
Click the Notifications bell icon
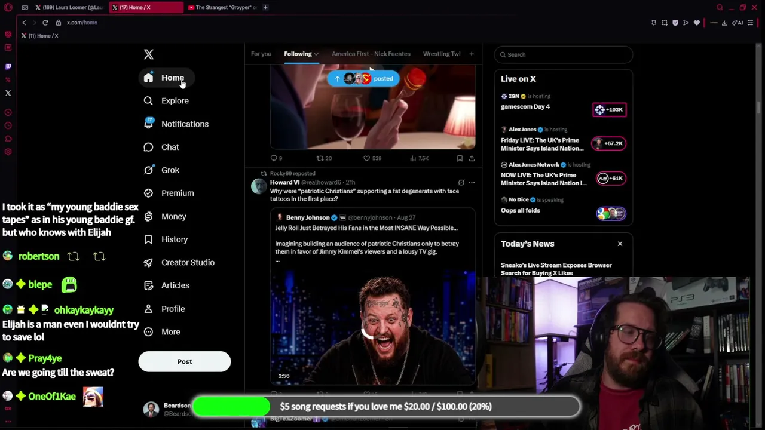148,124
